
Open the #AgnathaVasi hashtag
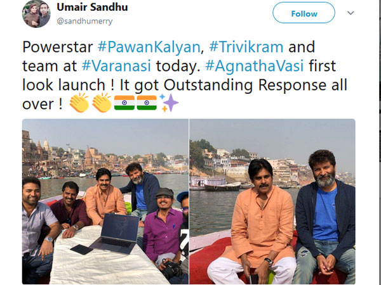[x=255, y=66]
